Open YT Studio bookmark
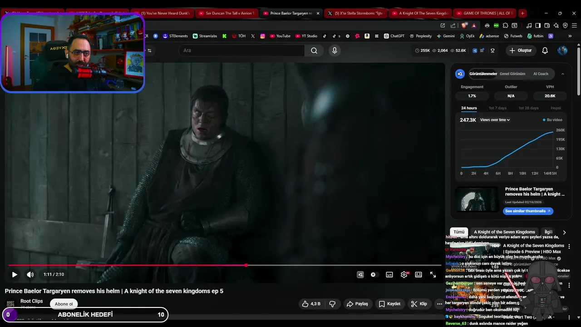Viewport: 581px width, 327px height. coord(306,36)
